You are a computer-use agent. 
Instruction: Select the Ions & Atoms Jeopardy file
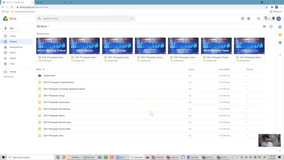click(x=151, y=102)
